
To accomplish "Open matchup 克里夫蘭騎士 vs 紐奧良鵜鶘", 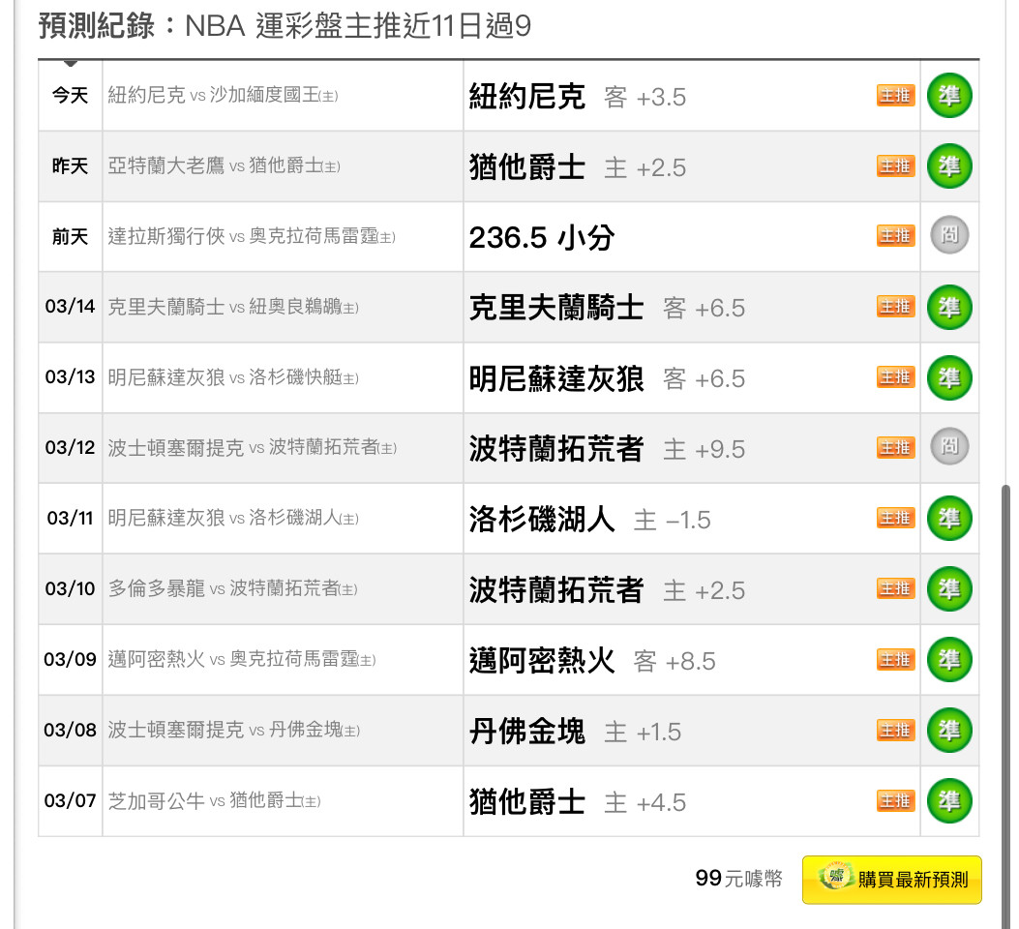I will tap(232, 307).
